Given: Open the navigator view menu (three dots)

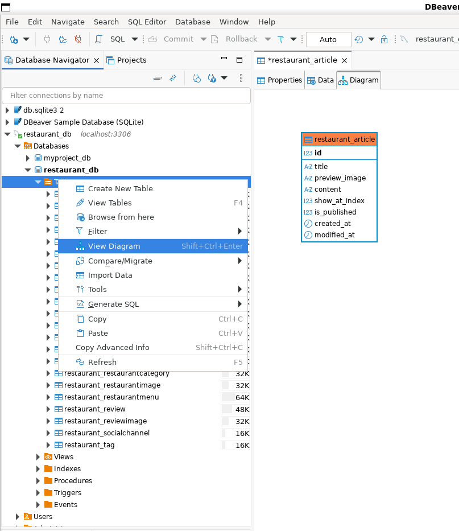Looking at the screenshot, I should coord(241,78).
